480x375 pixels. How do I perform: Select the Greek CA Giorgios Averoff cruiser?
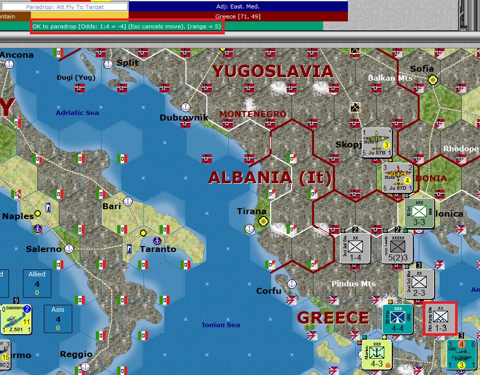point(462,355)
